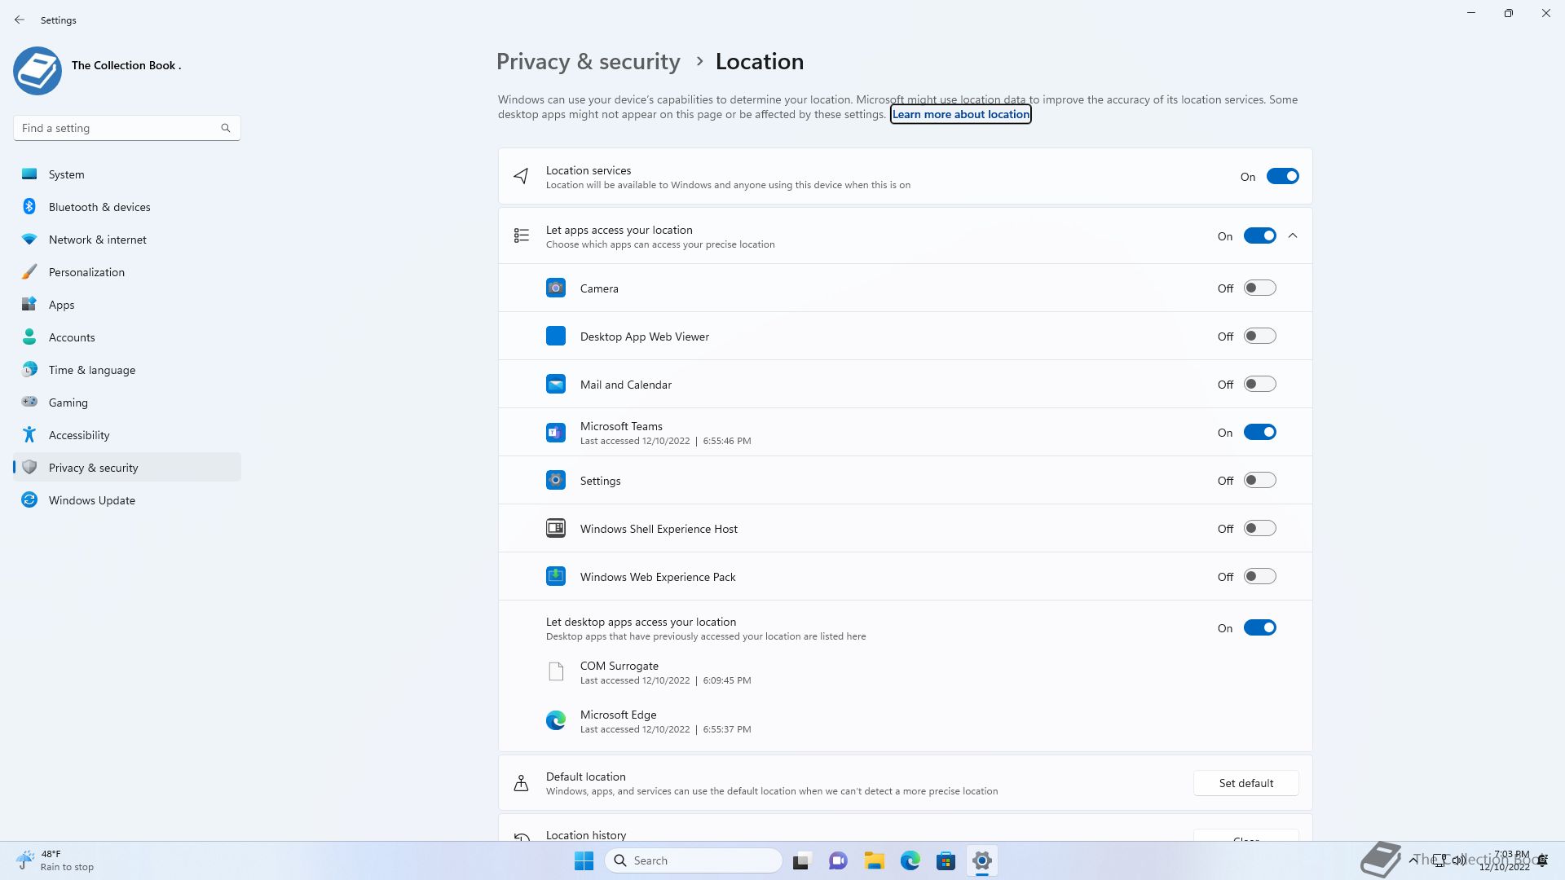Click the search magnifier in Find a setting
This screenshot has width=1565, height=880.
point(226,128)
